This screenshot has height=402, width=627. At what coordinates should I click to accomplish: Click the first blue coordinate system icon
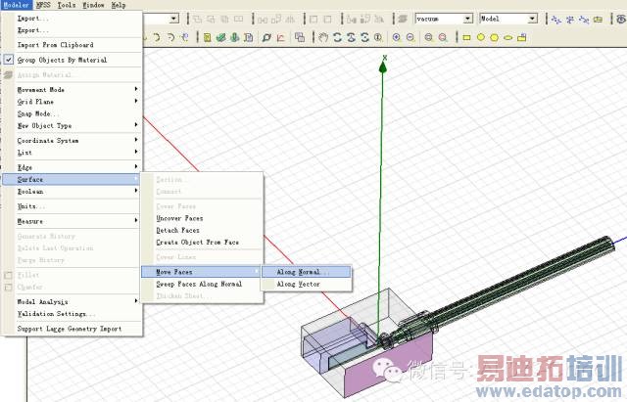point(555,19)
